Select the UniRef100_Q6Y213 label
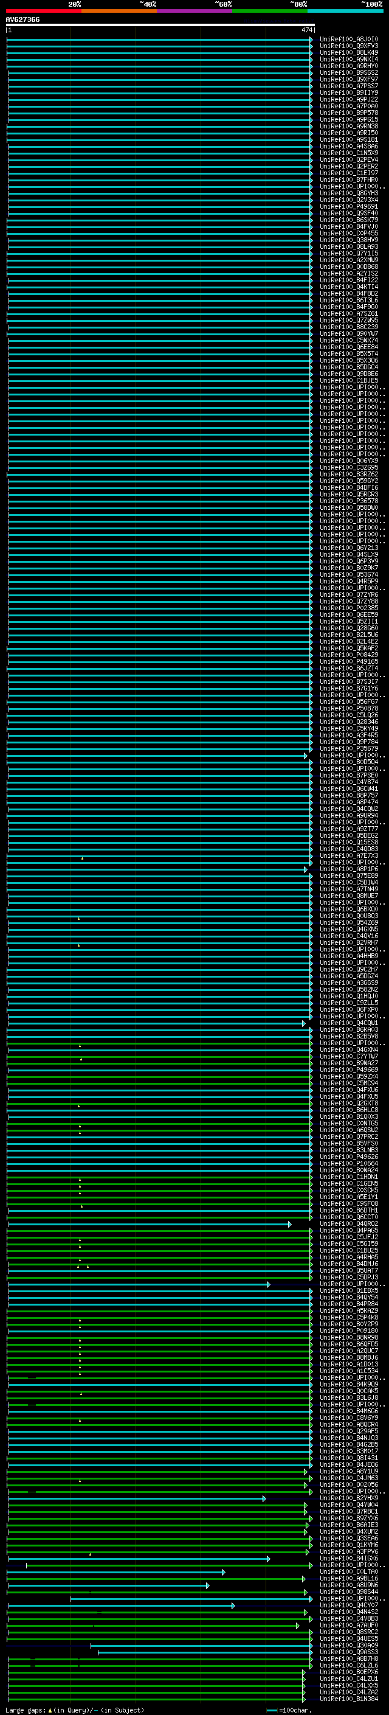This screenshot has width=389, height=1715. 349,548
